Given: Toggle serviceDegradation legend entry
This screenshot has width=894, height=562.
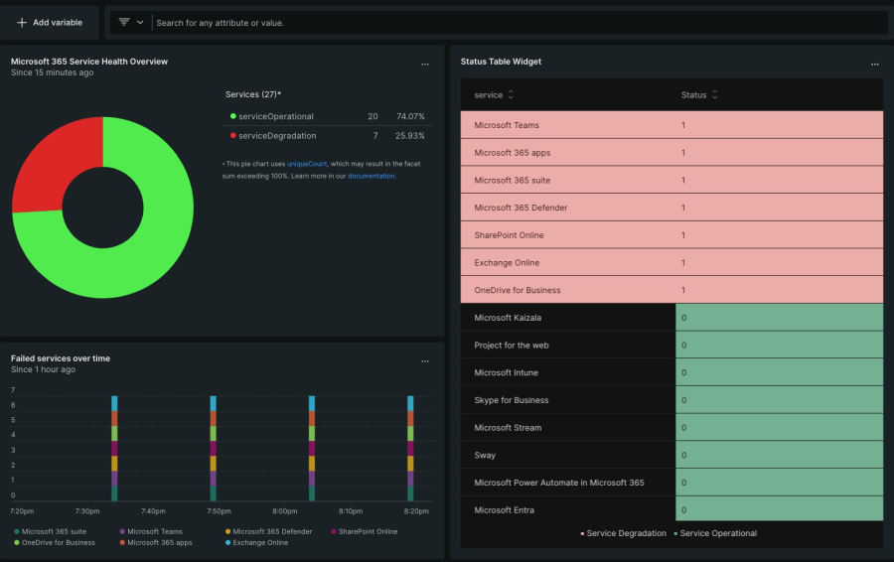Looking at the screenshot, I should (328, 136).
